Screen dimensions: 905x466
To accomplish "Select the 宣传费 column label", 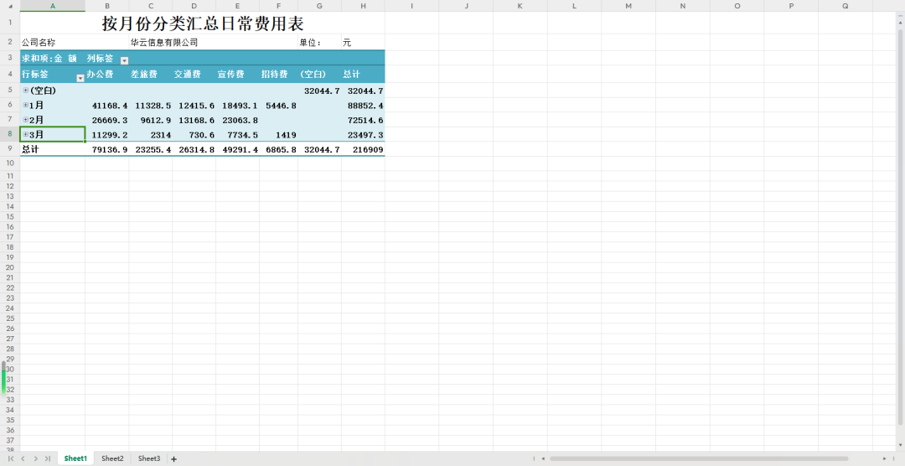I will coord(237,75).
